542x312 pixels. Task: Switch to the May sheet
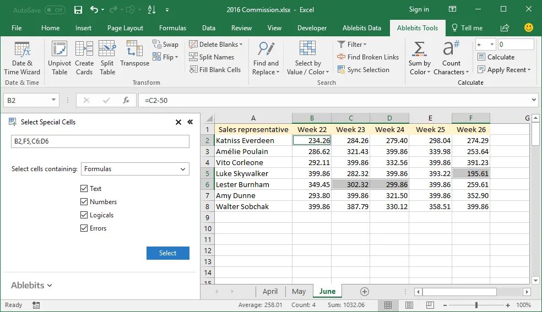coord(299,291)
